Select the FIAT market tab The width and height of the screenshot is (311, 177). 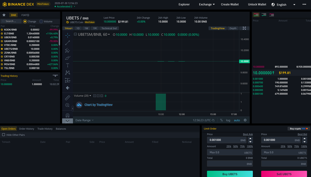click(25, 15)
